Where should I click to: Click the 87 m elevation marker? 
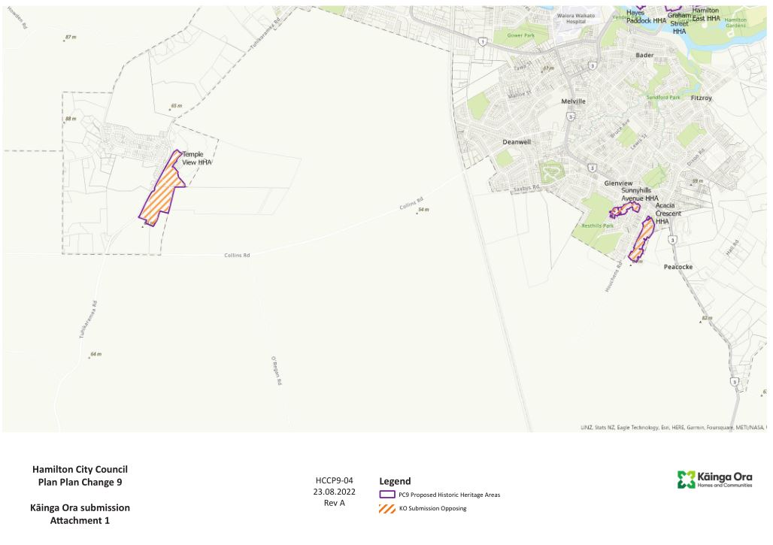click(71, 37)
